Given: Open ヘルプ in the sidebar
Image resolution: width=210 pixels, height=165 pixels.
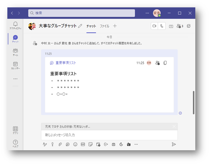Looking at the screenshot, I should tap(15, 144).
